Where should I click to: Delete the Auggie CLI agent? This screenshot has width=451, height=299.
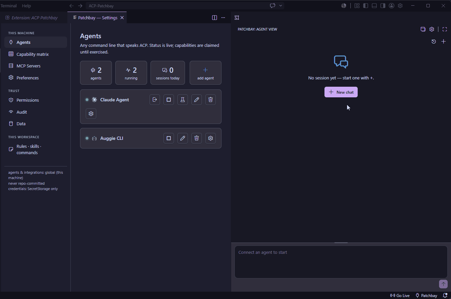197,138
